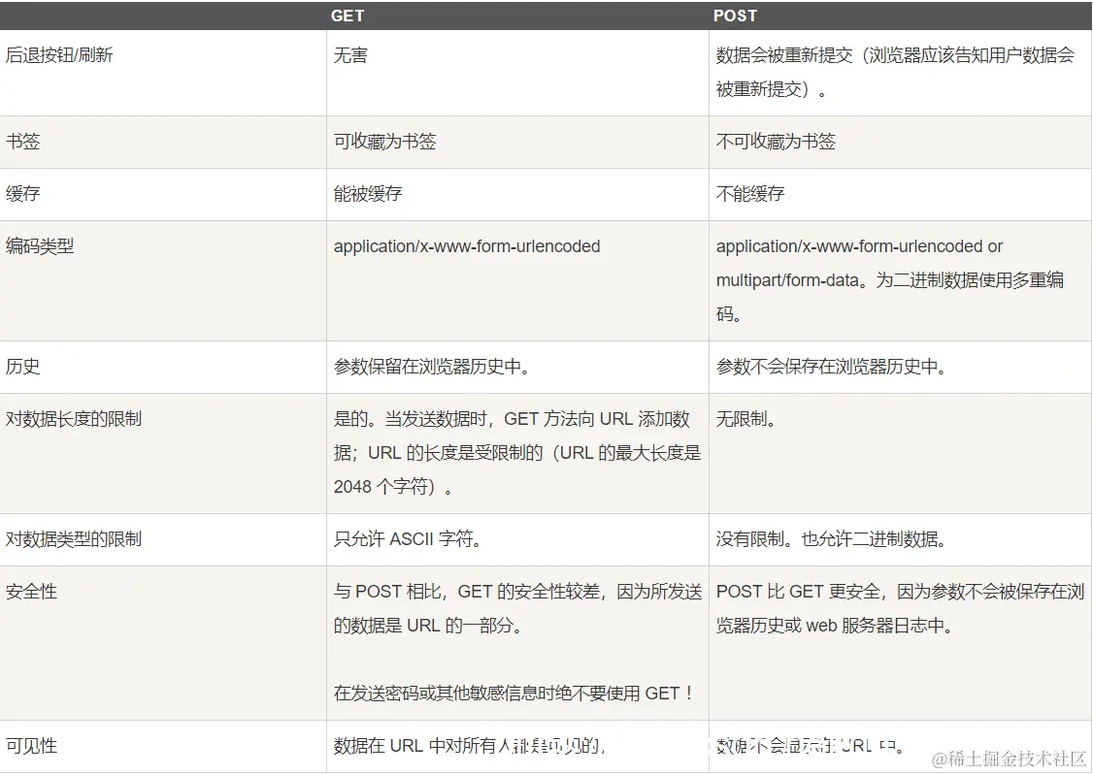The width and height of the screenshot is (1093, 775).
Task: Click the 安全性 row label
Action: click(32, 592)
